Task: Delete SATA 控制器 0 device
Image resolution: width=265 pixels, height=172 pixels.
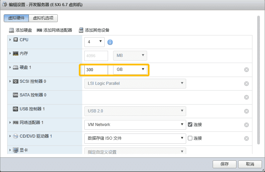Action: [x=247, y=97]
